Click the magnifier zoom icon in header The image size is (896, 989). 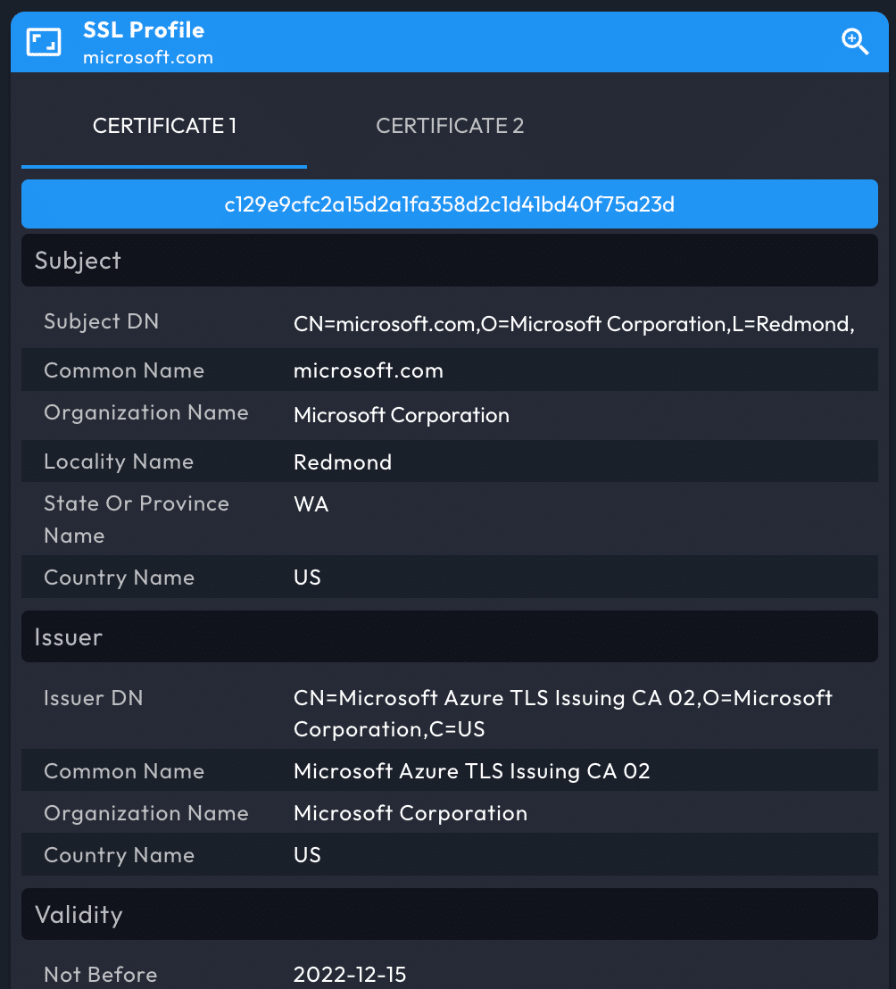[855, 42]
